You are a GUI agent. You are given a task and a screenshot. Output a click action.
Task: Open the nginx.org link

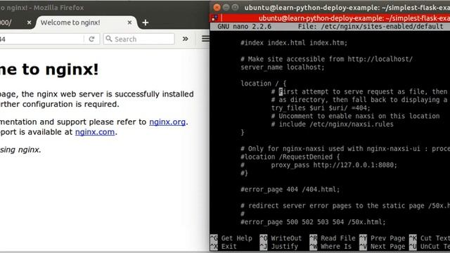point(167,122)
